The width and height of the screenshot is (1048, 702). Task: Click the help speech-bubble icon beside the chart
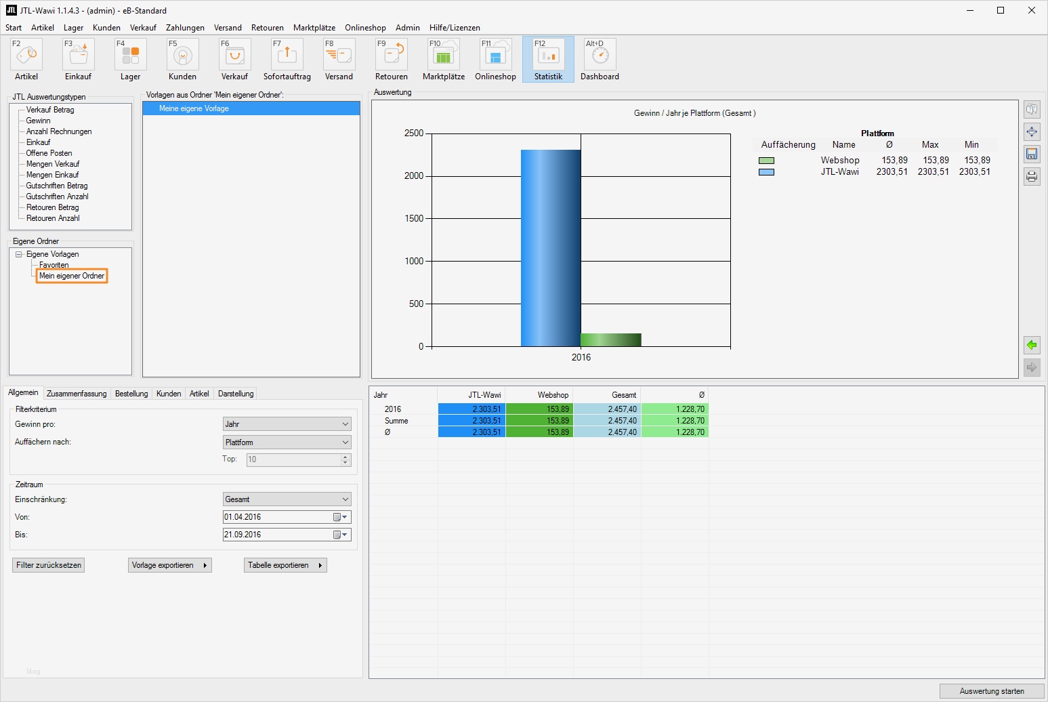click(1032, 110)
